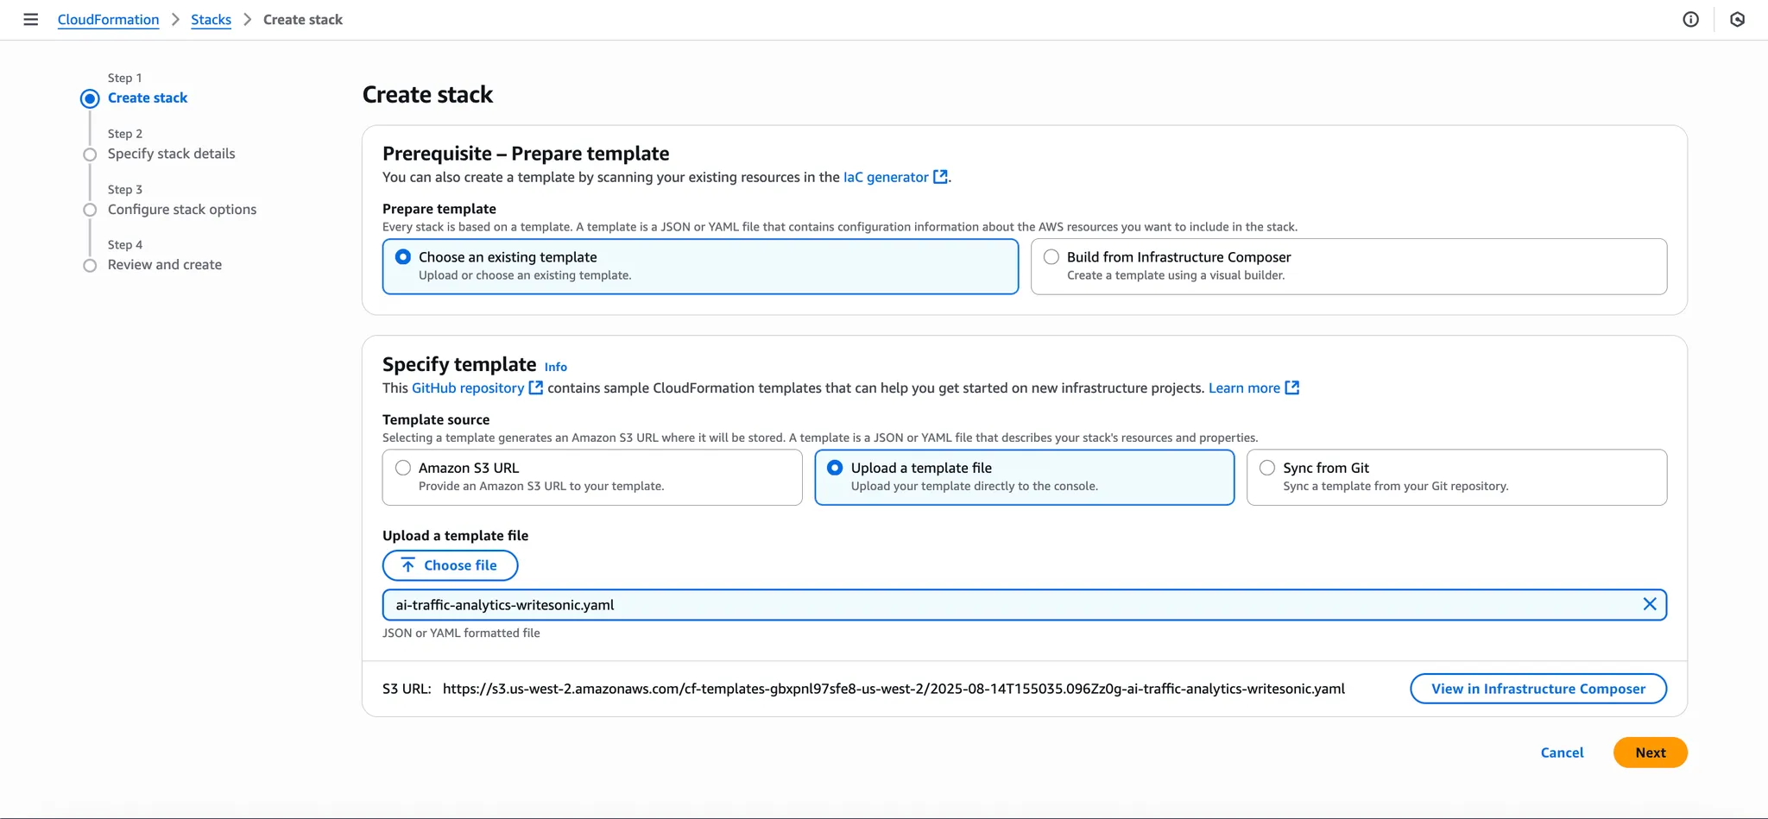Open IaC generator external link icon

point(940,177)
